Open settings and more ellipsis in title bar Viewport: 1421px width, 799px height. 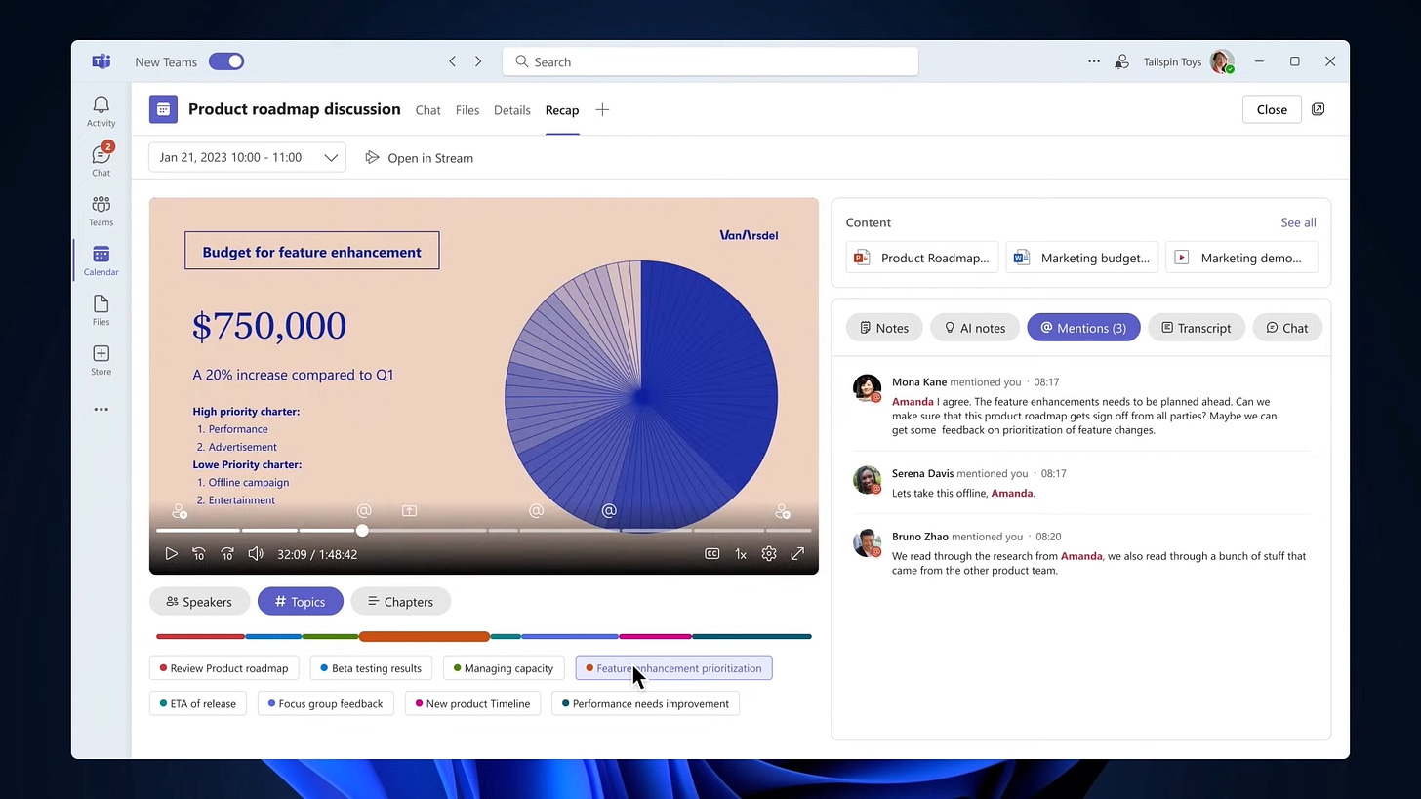pyautogui.click(x=1094, y=61)
